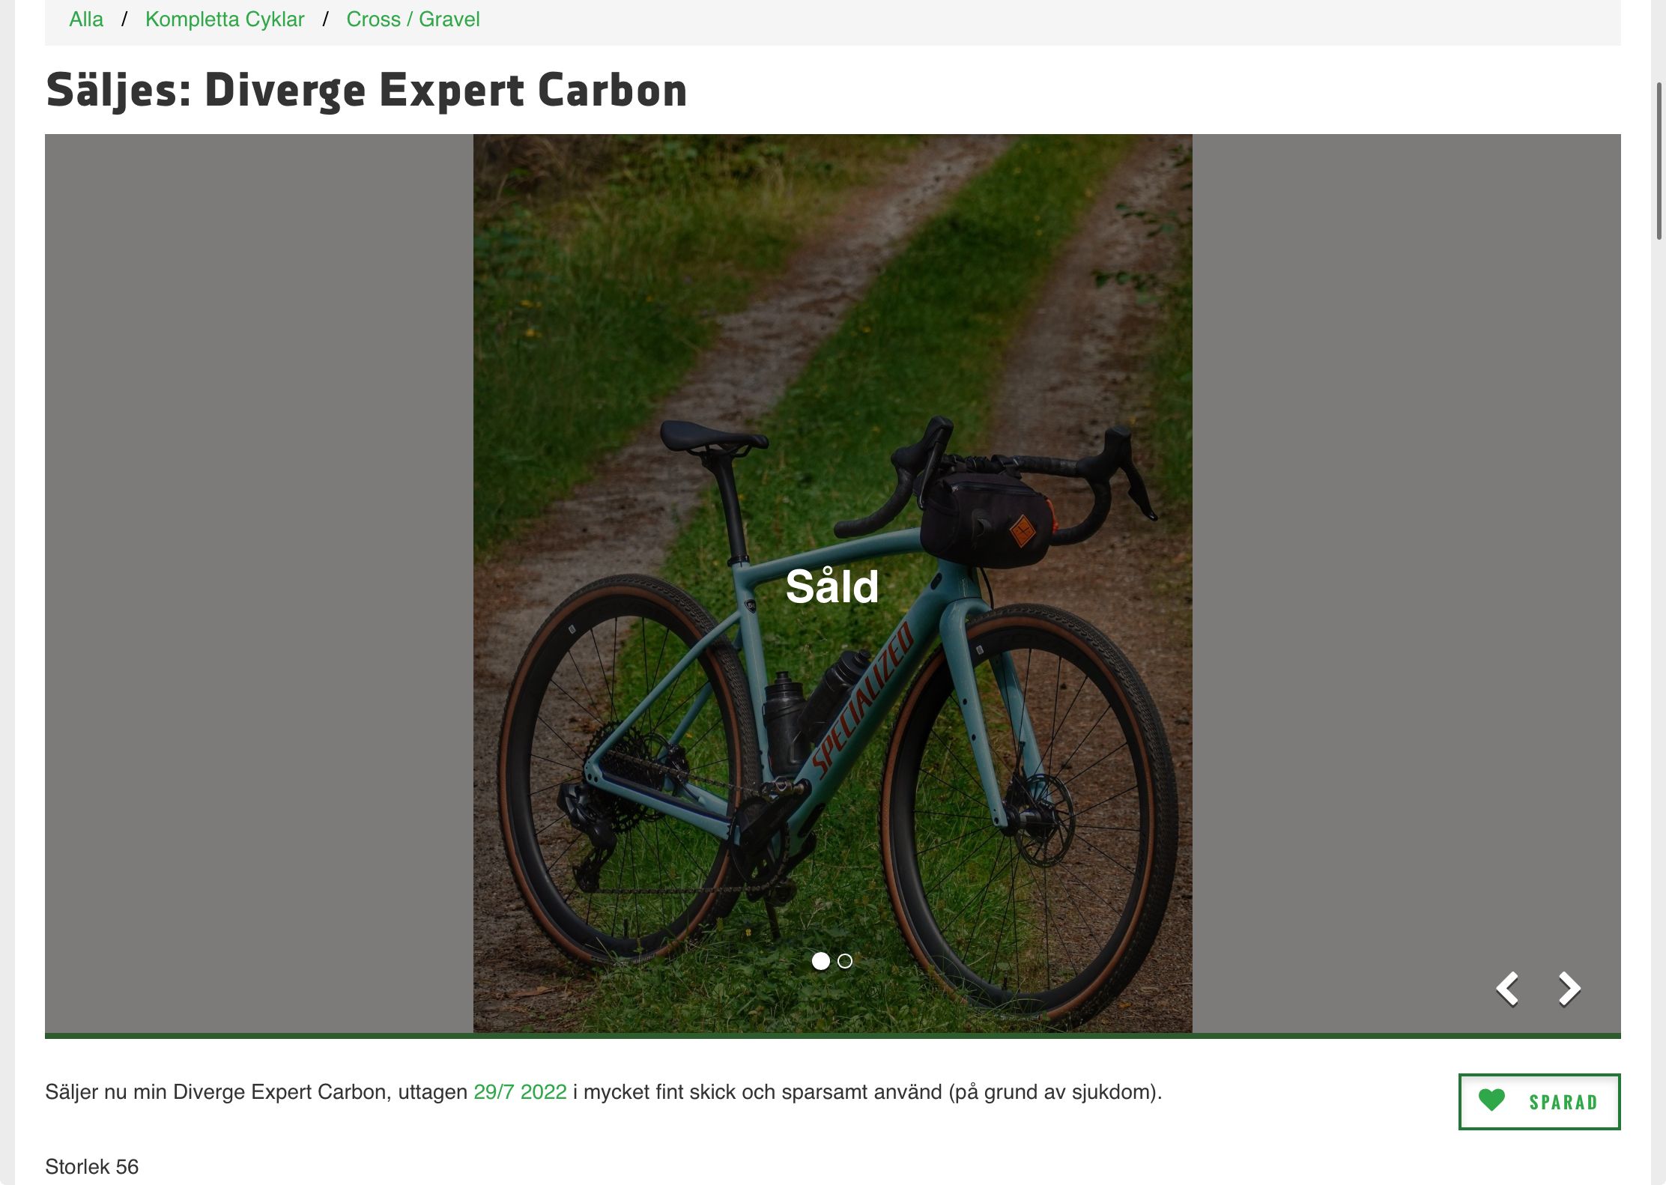
Task: Click the gray area right of photo
Action: coord(1406,584)
